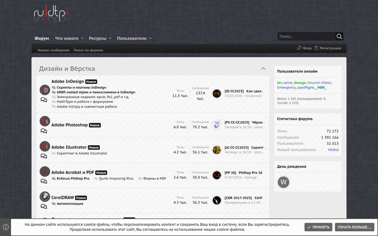Expand the Что нового dropdown arrow
Image resolution: width=378 pixels, height=236 pixels.
tap(82, 38)
